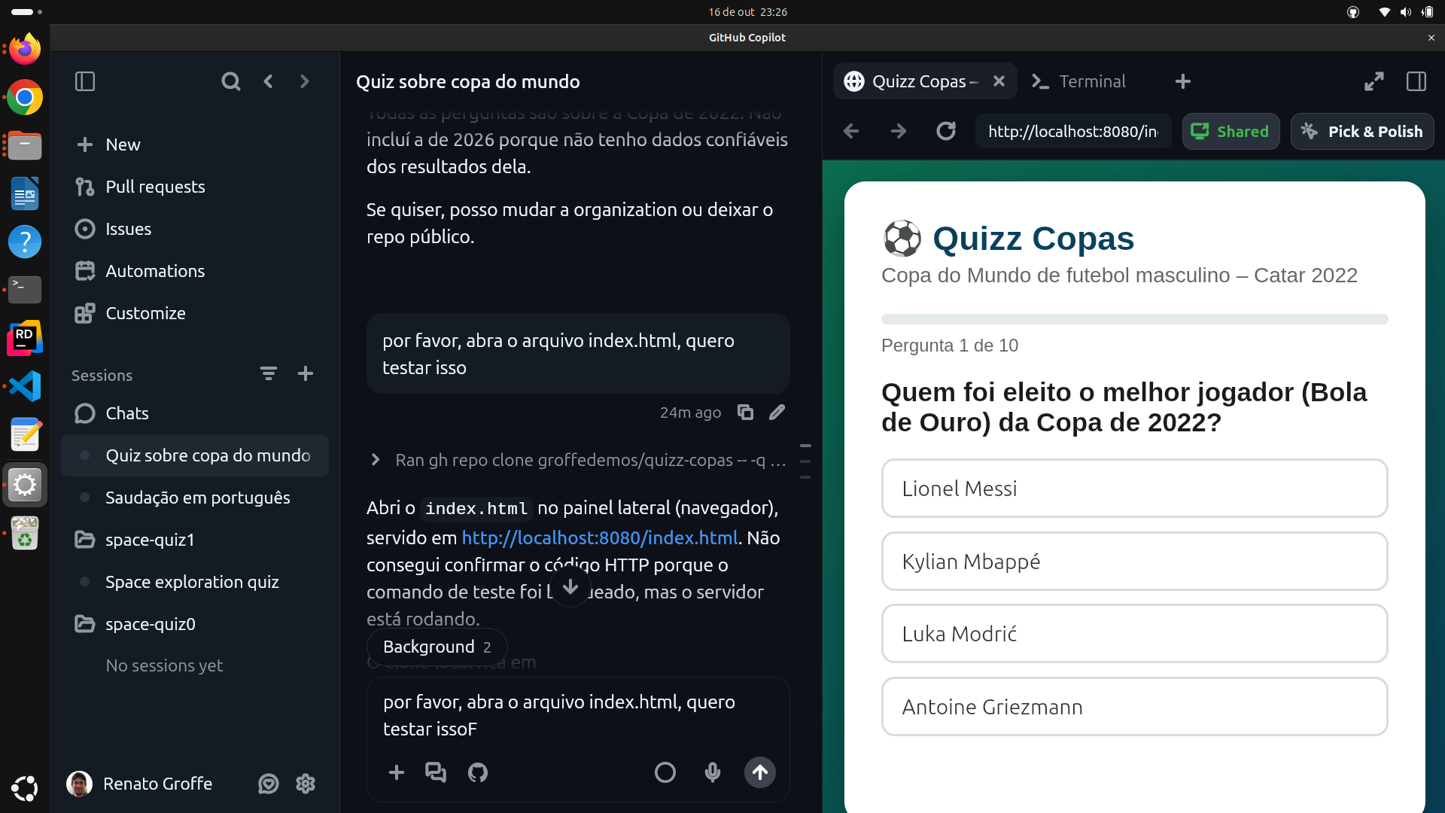The image size is (1445, 813).
Task: Open a new tab with plus
Action: 1183,81
